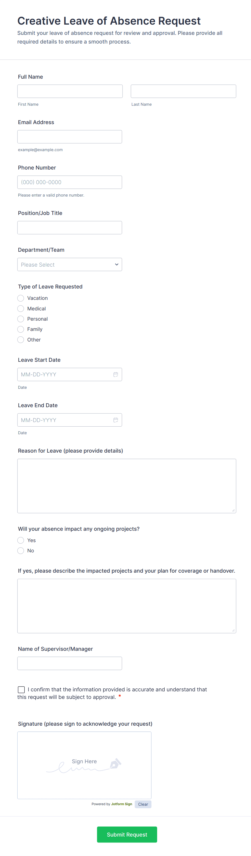The image size is (251, 856).
Task: Open the Jotform Sign link
Action: click(x=121, y=804)
